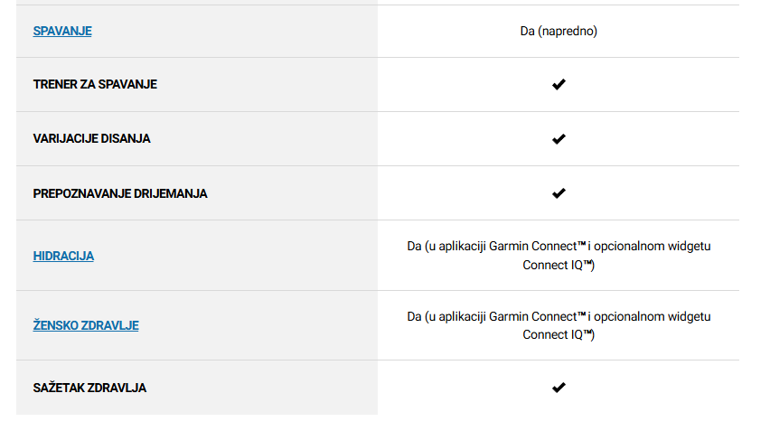Select the SAŽETAK ZDRAVLJA label
Viewport: 770px width, 440px height.
pos(89,388)
